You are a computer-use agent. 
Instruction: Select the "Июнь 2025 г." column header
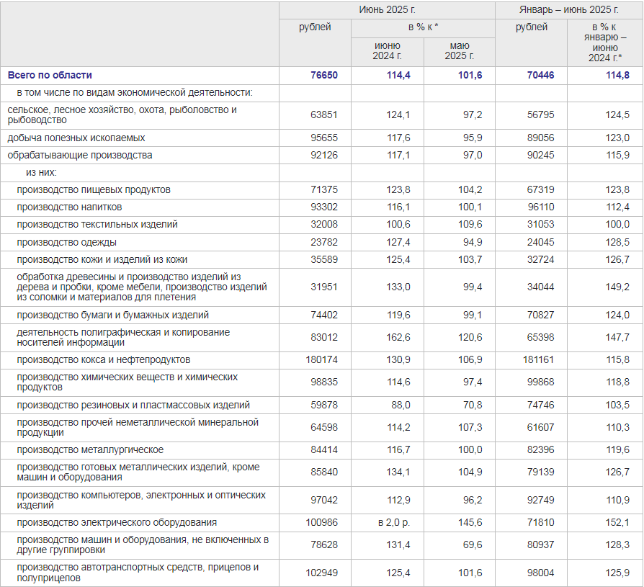pyautogui.click(x=387, y=9)
